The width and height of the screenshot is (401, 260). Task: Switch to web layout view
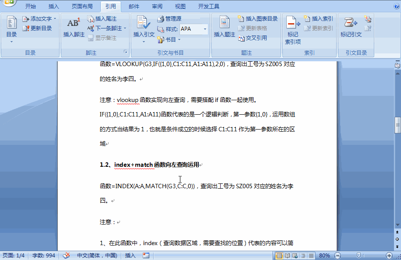pos(295,255)
